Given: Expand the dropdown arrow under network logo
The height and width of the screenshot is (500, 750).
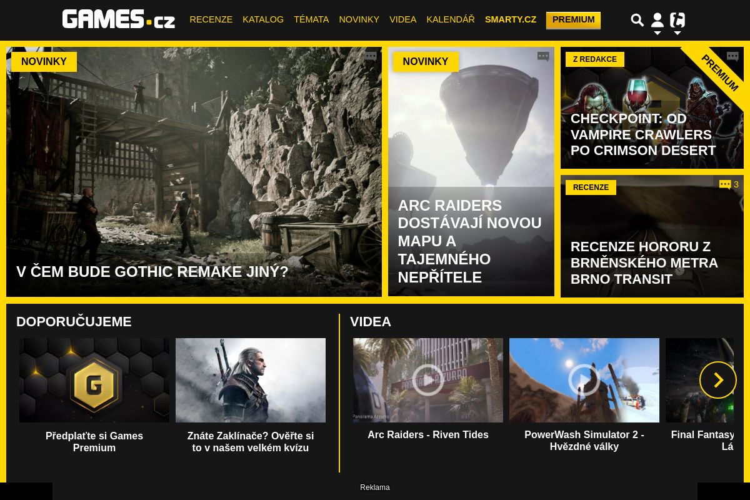Looking at the screenshot, I should [677, 33].
